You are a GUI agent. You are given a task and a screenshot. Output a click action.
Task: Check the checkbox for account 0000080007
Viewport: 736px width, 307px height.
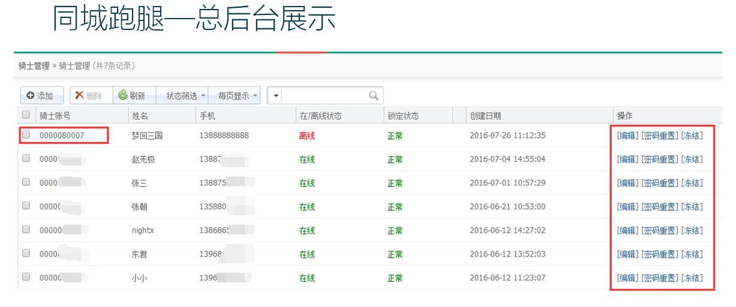pos(25,136)
